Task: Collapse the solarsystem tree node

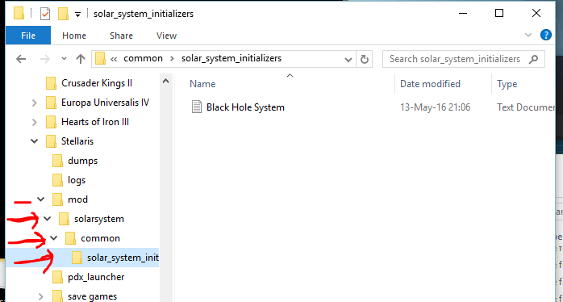Action: coord(48,219)
